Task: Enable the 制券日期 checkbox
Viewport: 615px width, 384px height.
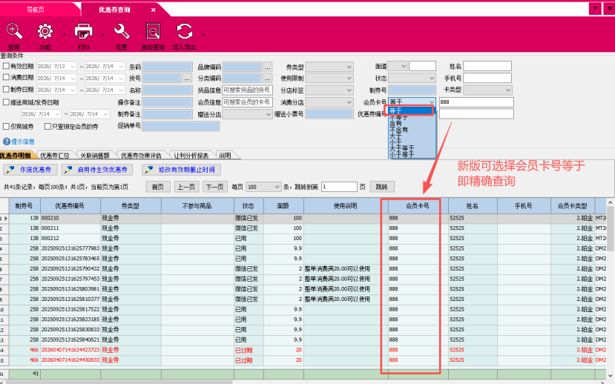Action: point(6,90)
